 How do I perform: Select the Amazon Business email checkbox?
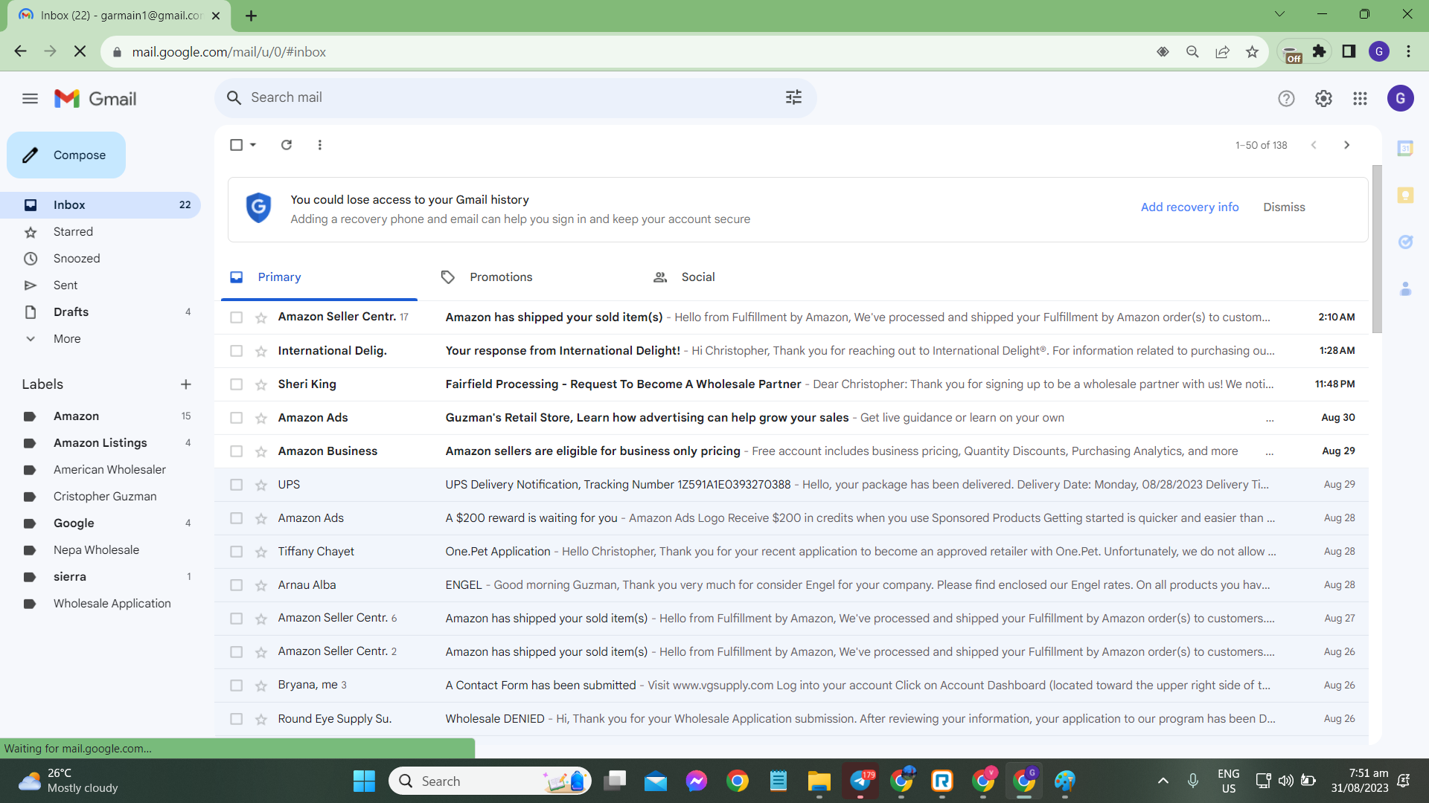pos(236,451)
